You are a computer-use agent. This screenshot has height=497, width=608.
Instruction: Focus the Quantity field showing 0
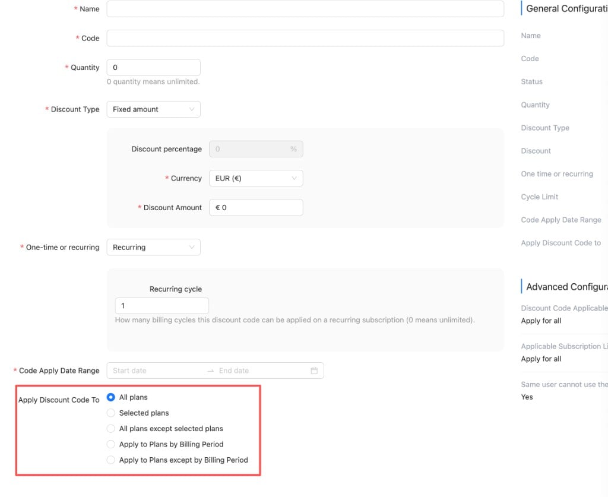point(154,68)
